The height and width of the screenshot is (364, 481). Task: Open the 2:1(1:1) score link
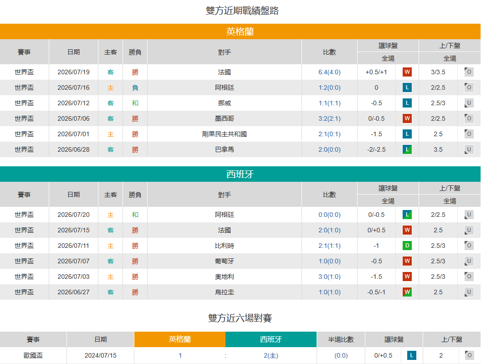click(x=329, y=246)
